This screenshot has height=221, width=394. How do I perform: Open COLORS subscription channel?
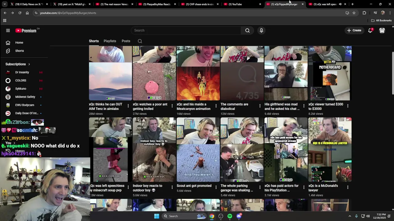(x=25, y=80)
